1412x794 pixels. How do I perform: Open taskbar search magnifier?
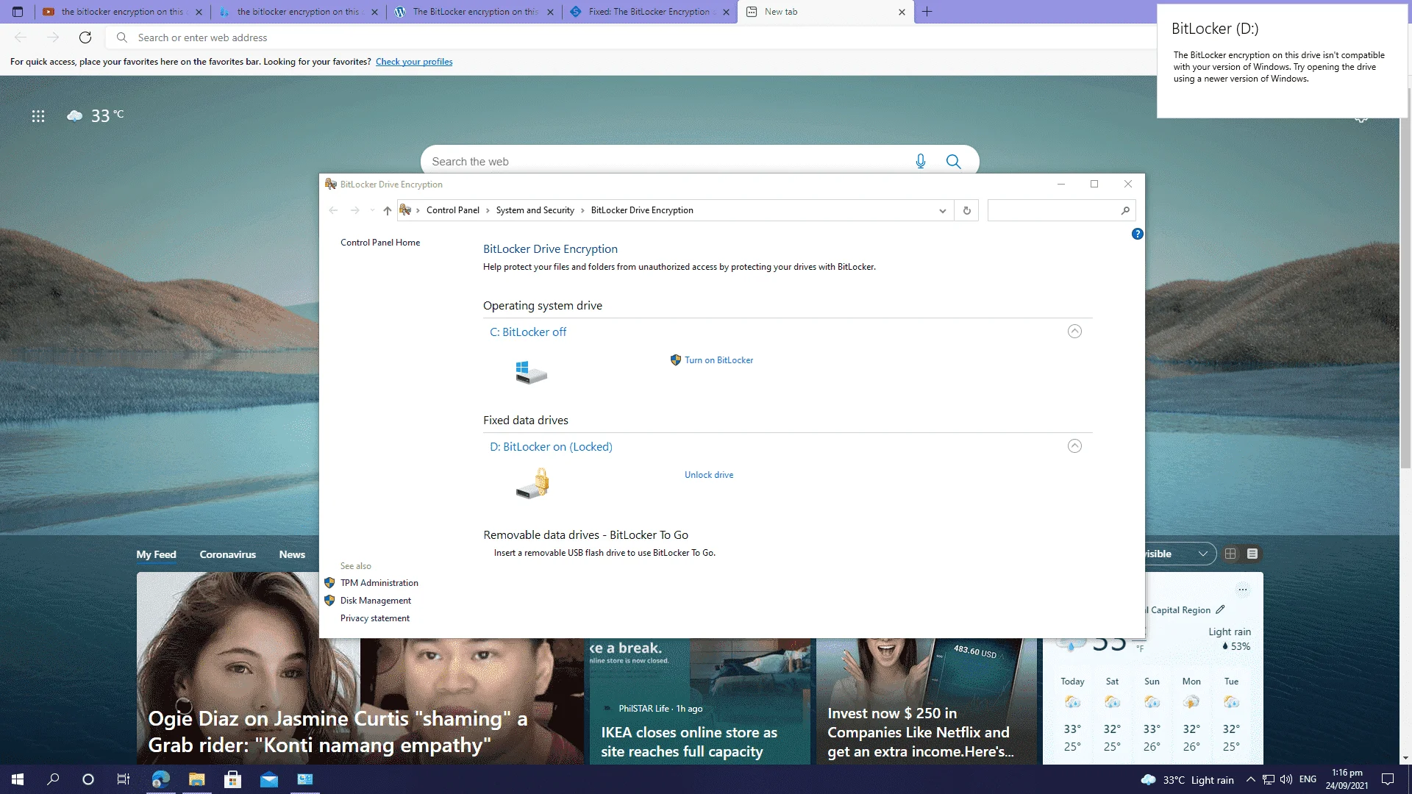[x=53, y=779]
